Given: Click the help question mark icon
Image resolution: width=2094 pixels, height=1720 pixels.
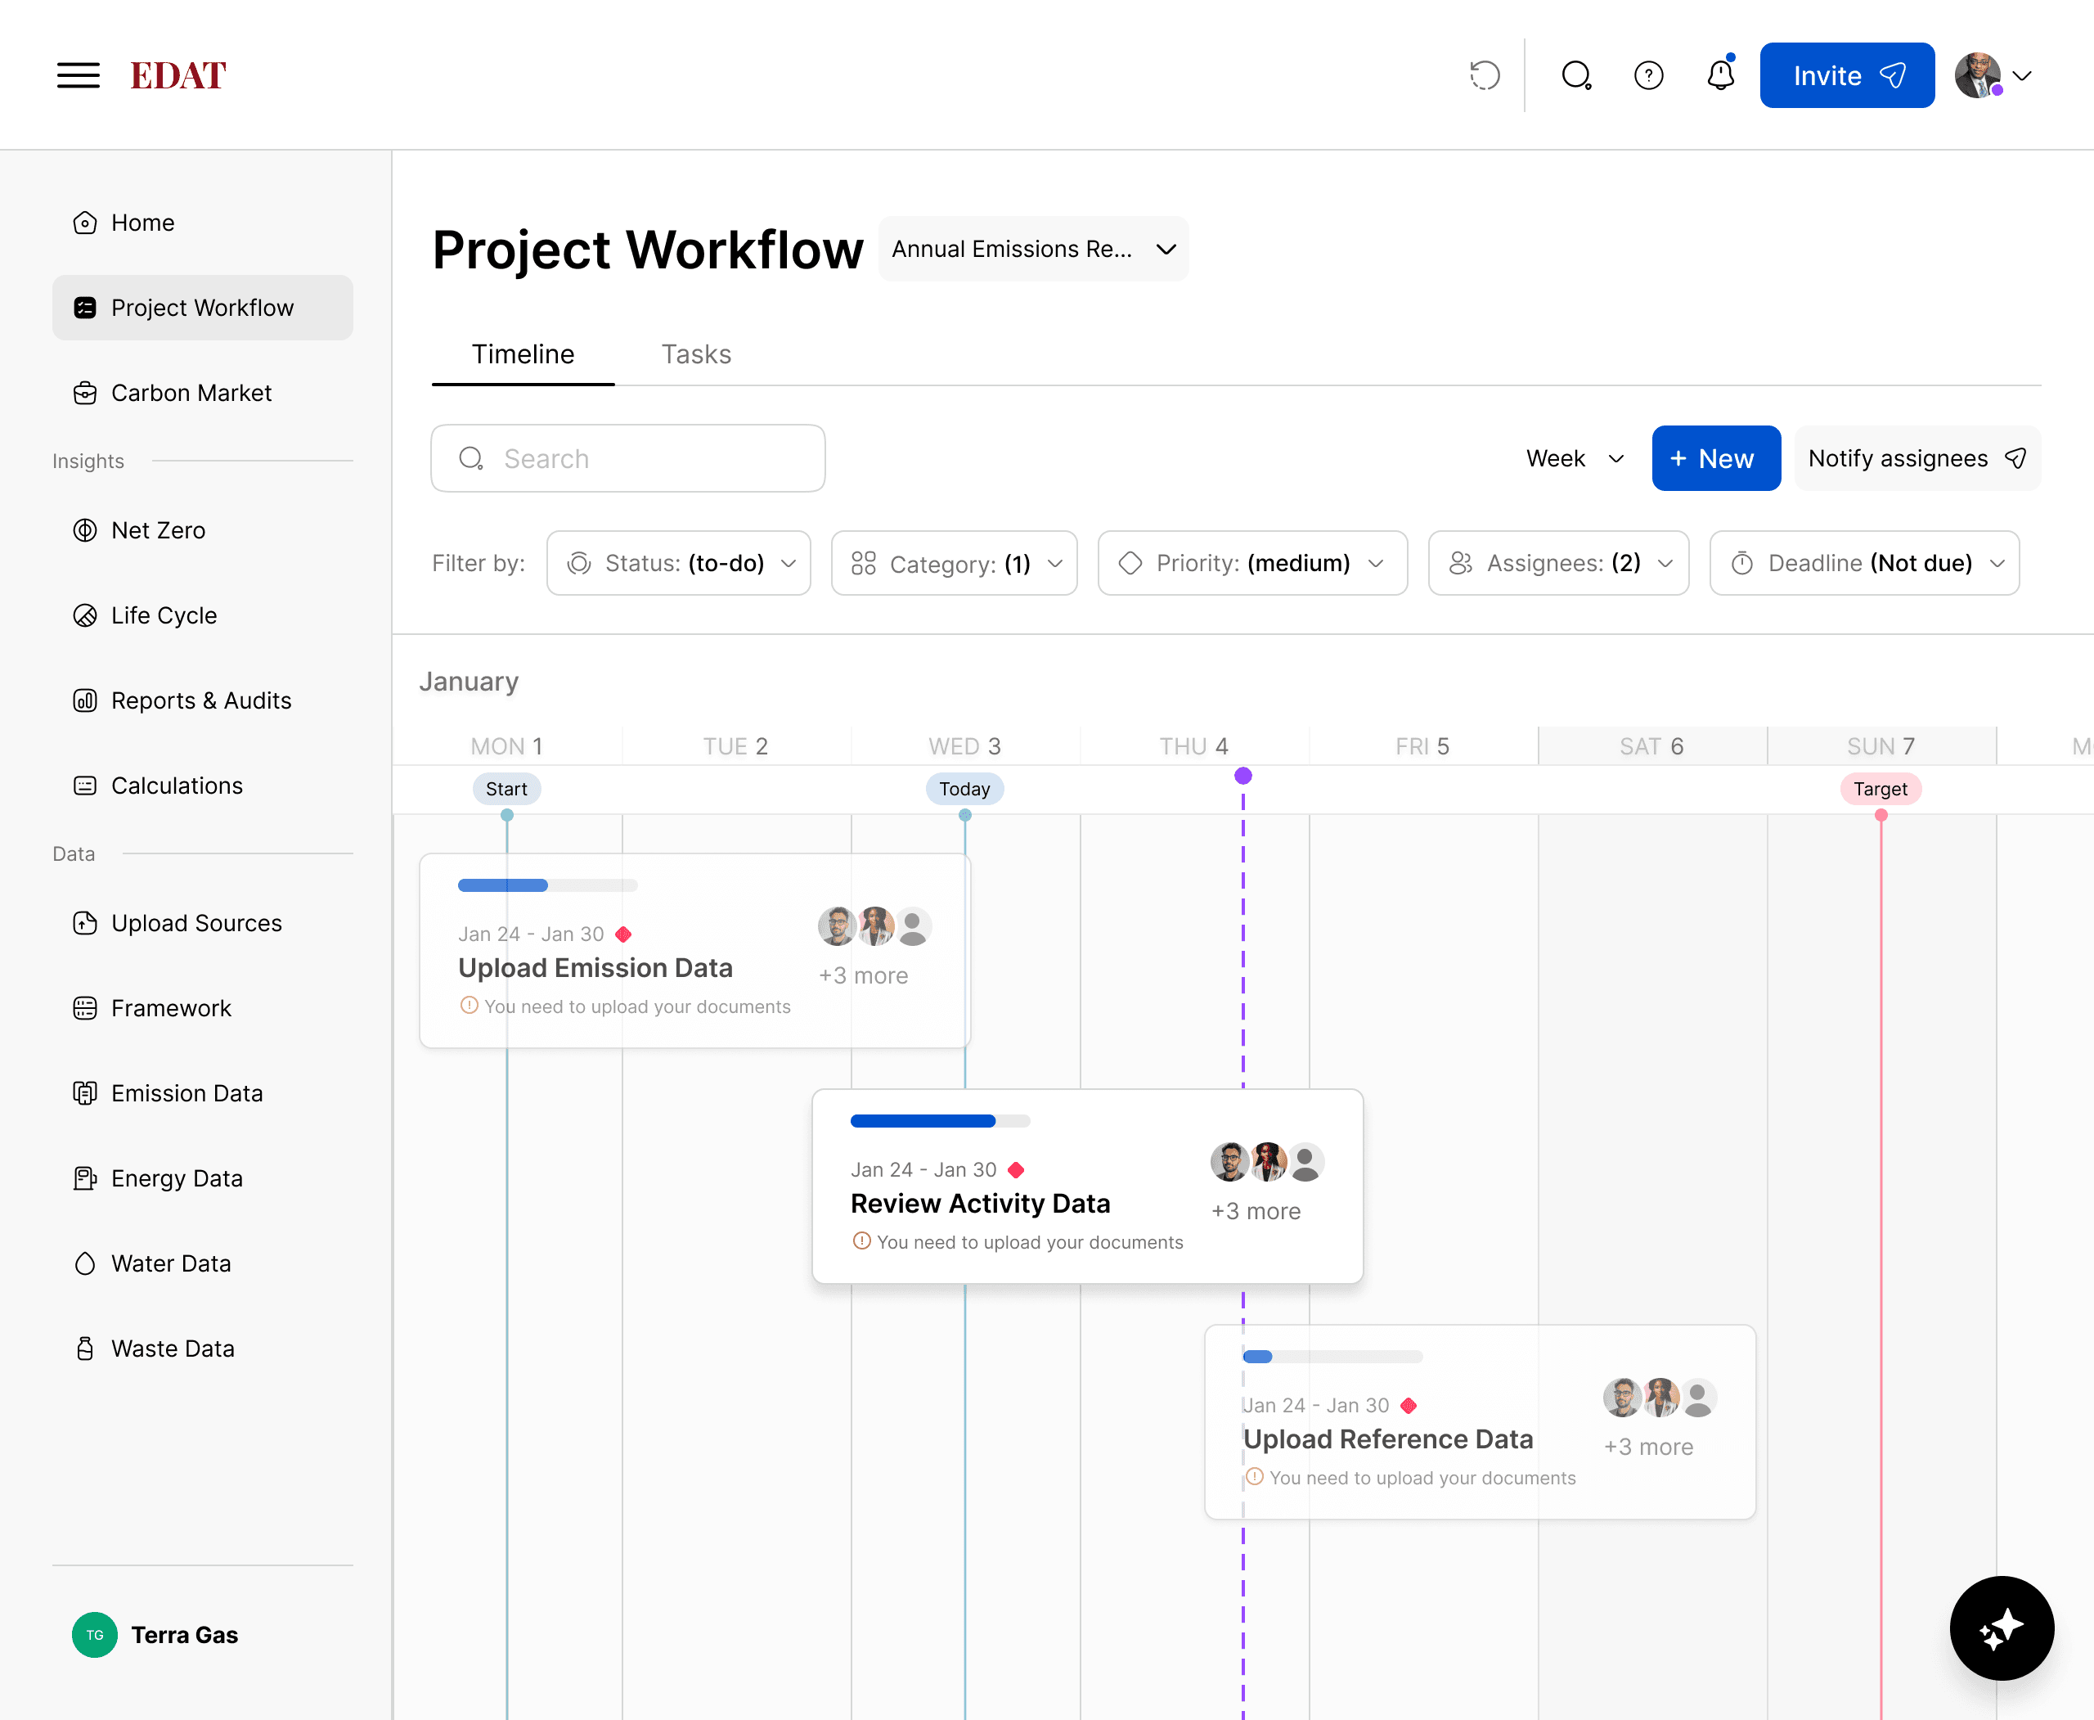Looking at the screenshot, I should pos(1648,75).
